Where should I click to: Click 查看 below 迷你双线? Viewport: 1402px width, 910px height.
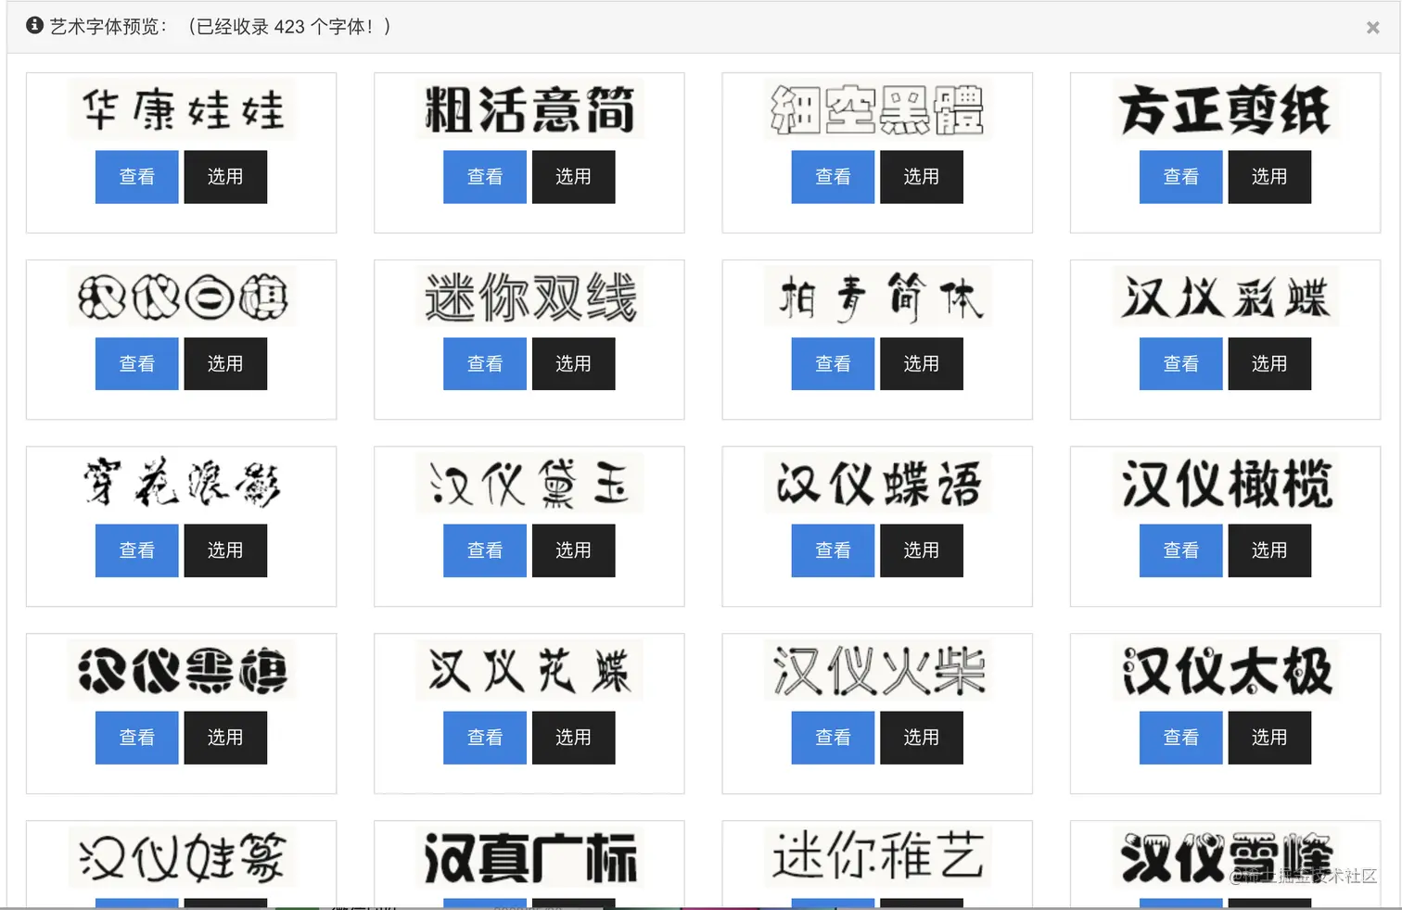485,363
